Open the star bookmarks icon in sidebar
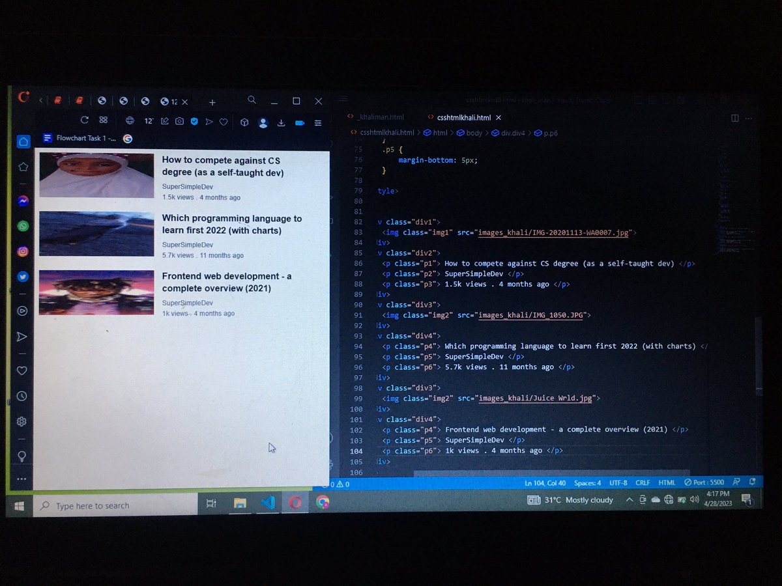This screenshot has height=586, width=782. [23, 167]
